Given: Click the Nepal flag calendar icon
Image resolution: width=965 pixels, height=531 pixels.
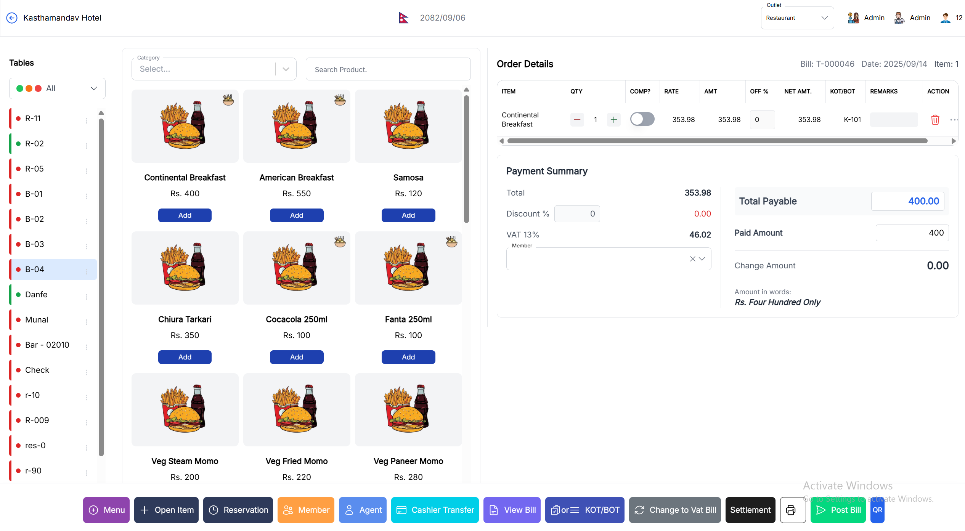Looking at the screenshot, I should (x=403, y=18).
